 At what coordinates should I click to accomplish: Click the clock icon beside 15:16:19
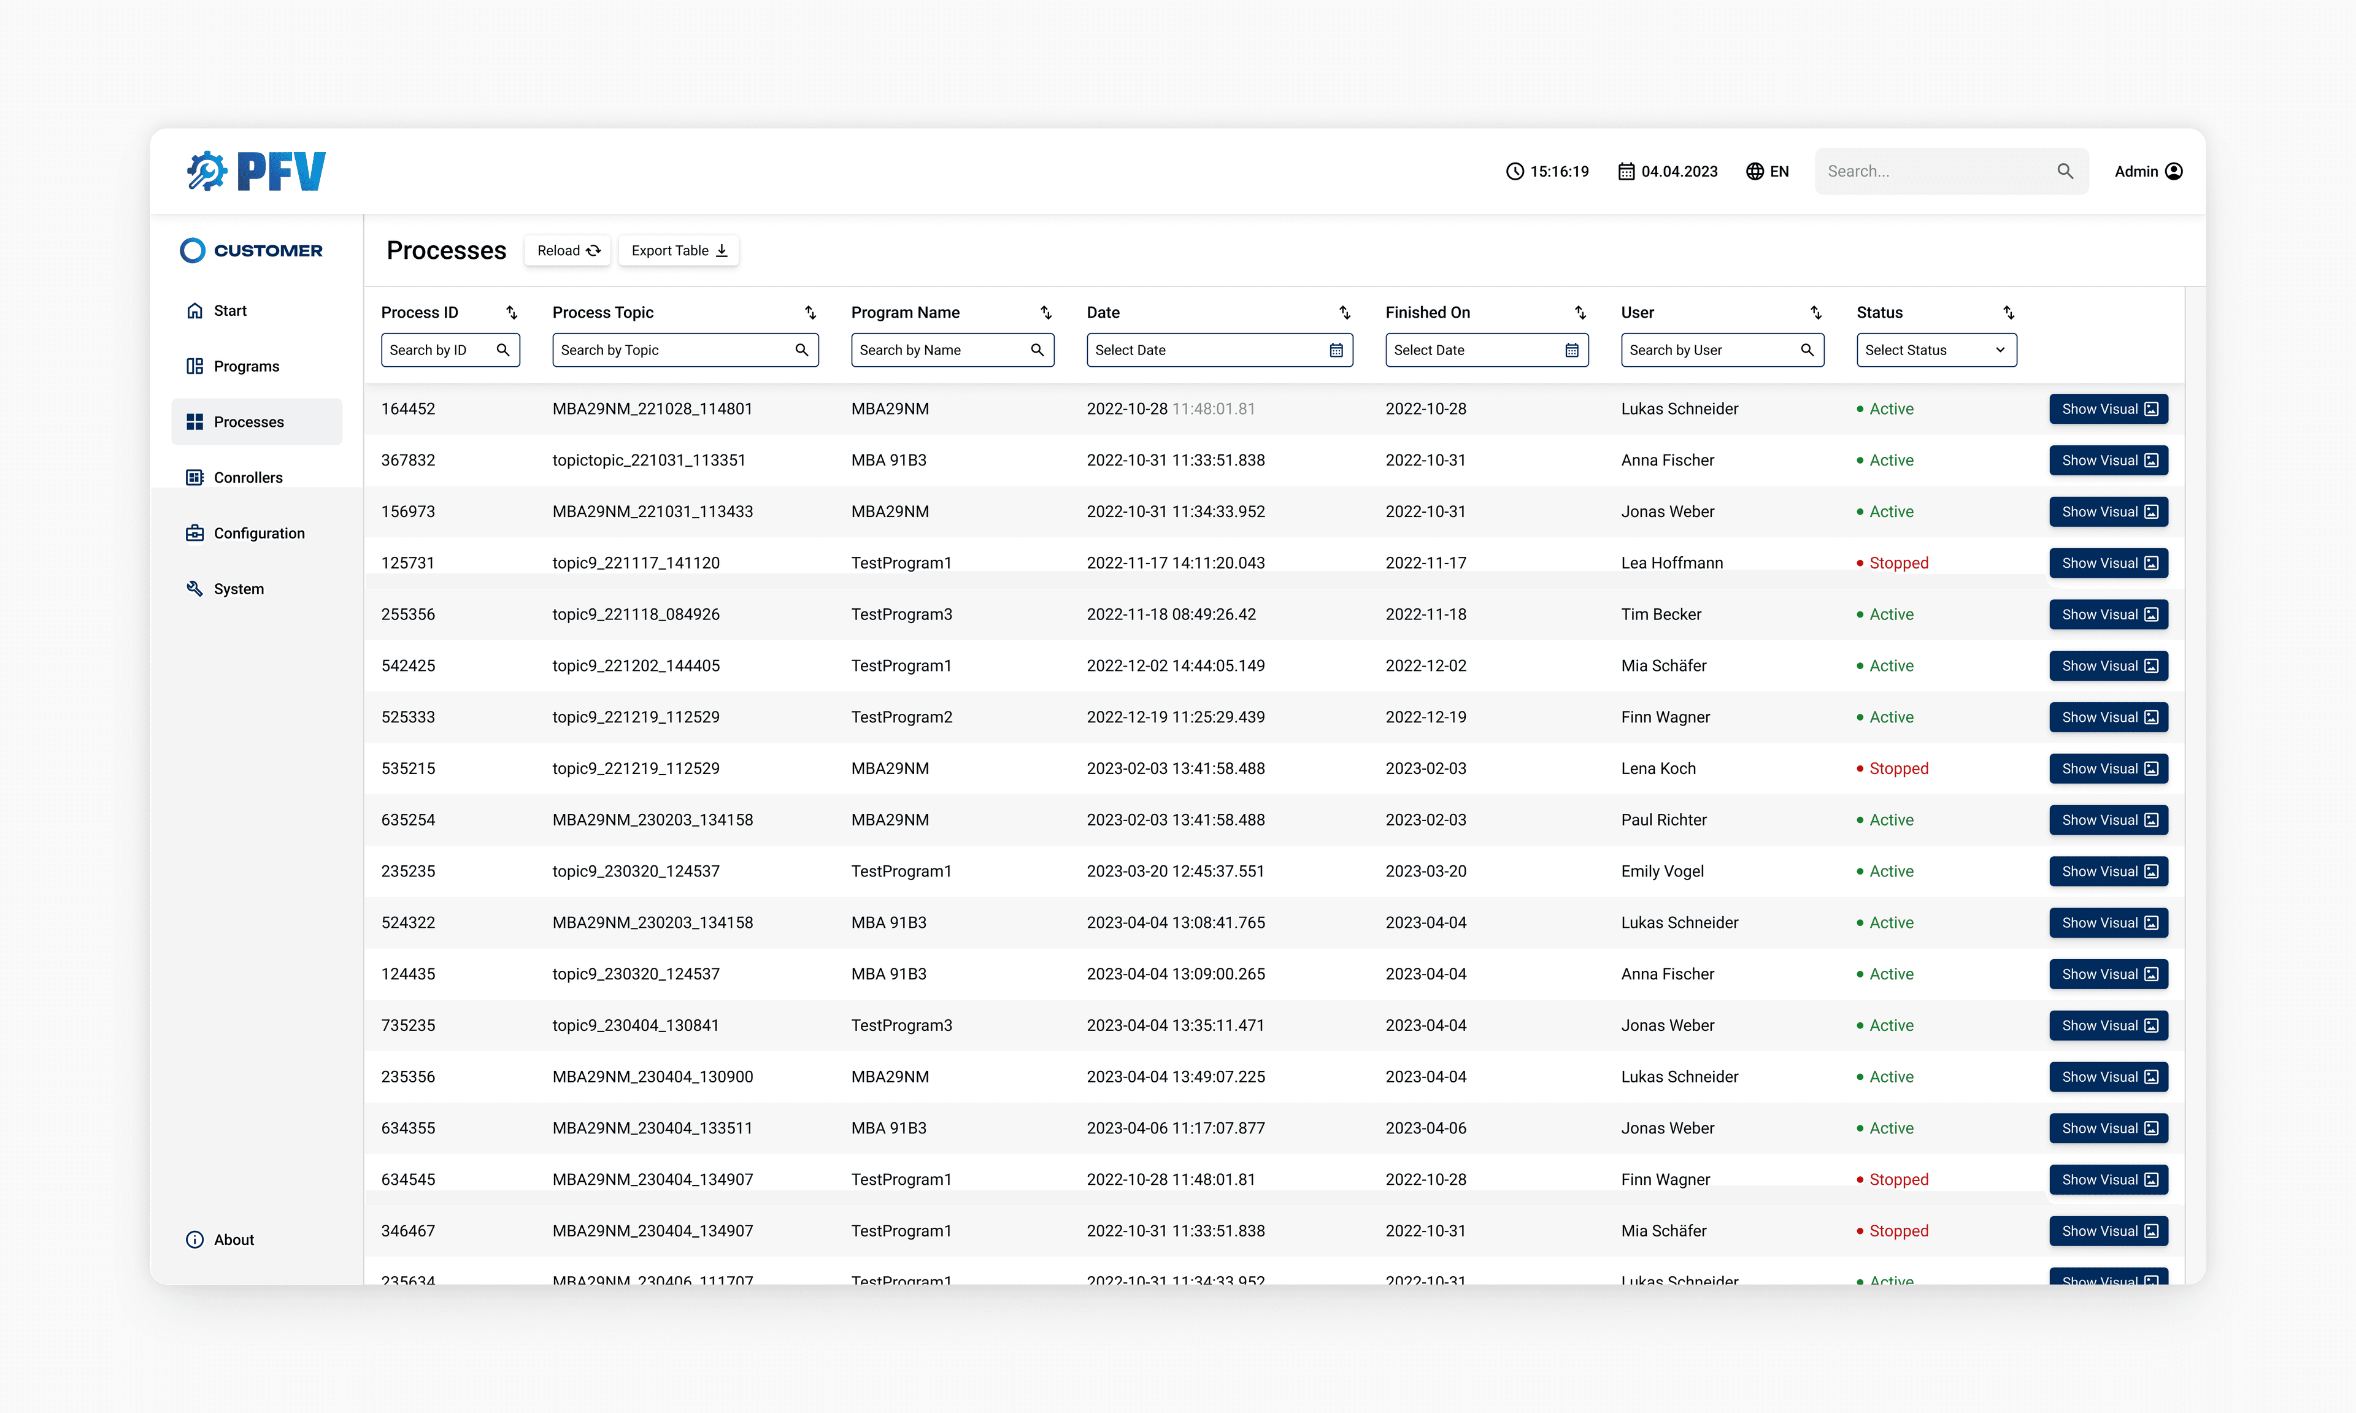(x=1514, y=171)
